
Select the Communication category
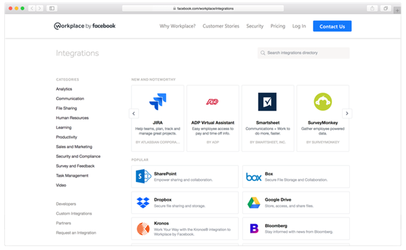[x=70, y=99]
